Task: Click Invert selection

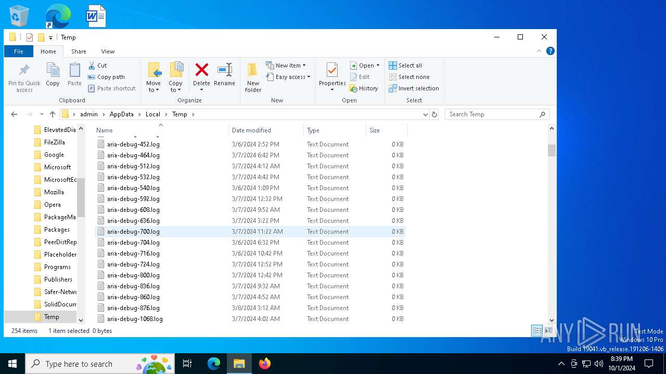Action: [414, 88]
